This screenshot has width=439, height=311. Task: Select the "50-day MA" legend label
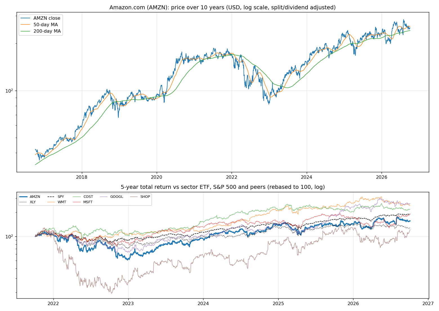pos(46,25)
